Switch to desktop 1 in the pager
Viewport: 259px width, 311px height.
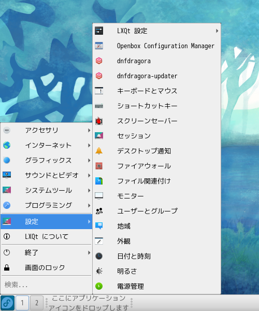22,303
